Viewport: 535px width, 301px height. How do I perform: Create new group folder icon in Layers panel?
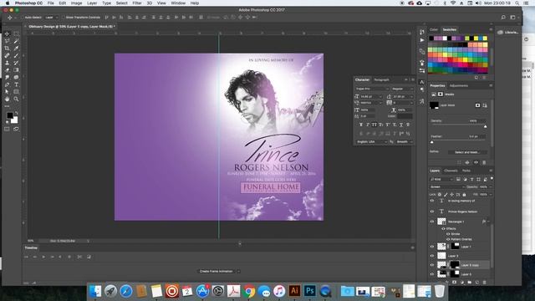point(469,283)
